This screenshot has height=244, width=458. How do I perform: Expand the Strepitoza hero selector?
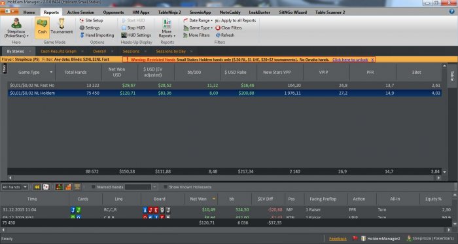click(16, 28)
